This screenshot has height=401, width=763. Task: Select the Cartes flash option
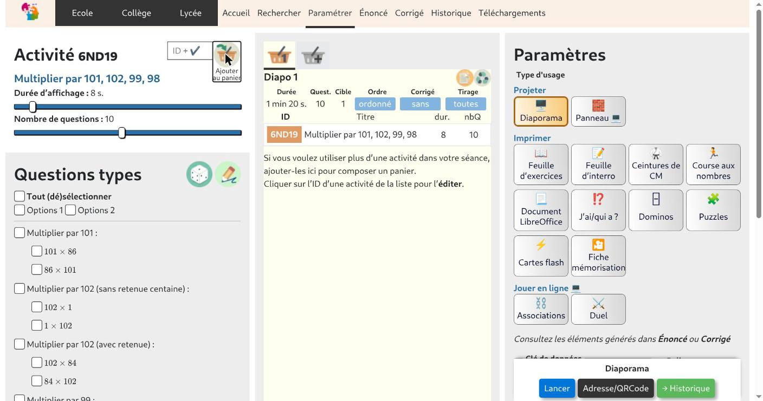(541, 256)
